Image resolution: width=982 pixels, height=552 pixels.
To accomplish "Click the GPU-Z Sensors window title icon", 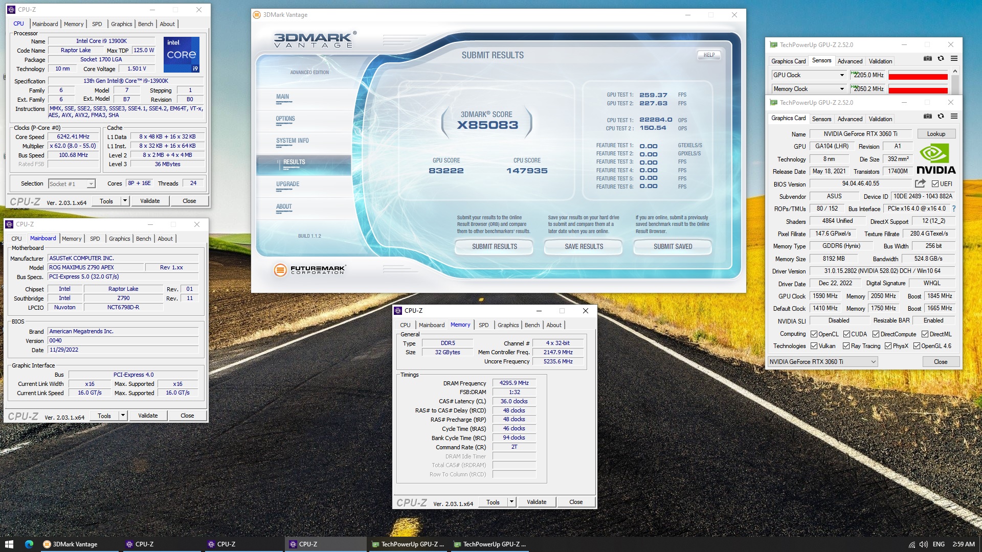I will (774, 45).
